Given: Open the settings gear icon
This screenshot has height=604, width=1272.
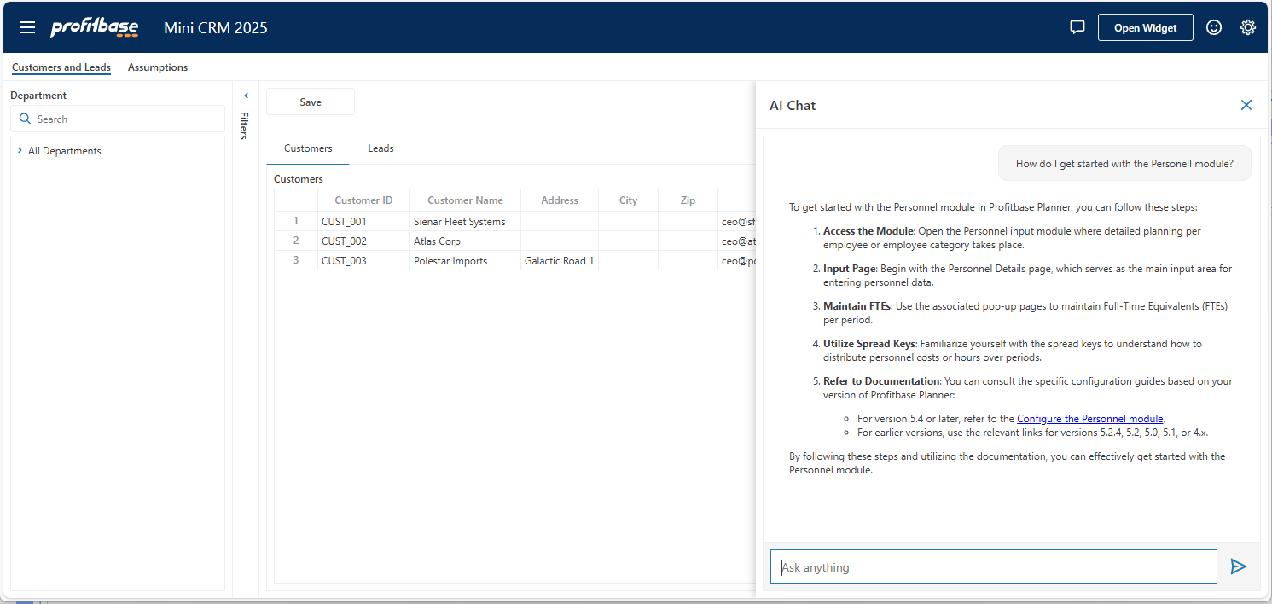Looking at the screenshot, I should click(1247, 27).
